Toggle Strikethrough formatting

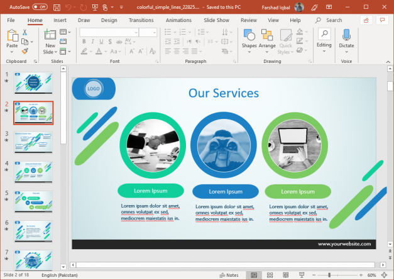119,42
